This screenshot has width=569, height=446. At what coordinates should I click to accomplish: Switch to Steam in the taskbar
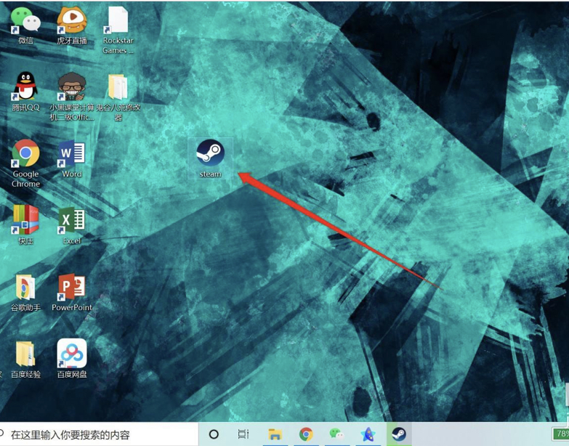[398, 434]
